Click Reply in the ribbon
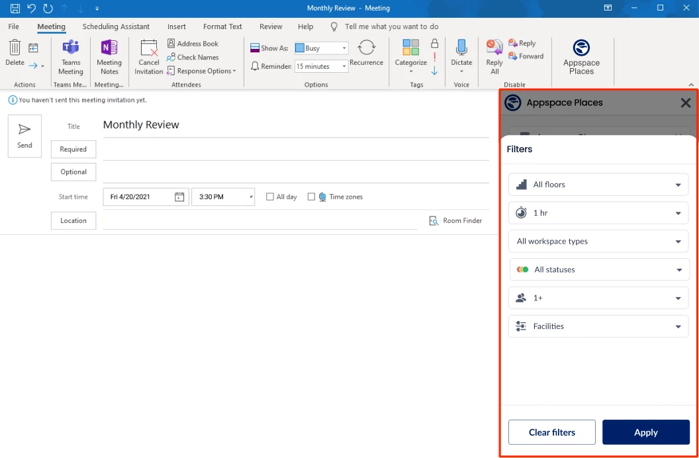699x458 pixels. click(522, 43)
